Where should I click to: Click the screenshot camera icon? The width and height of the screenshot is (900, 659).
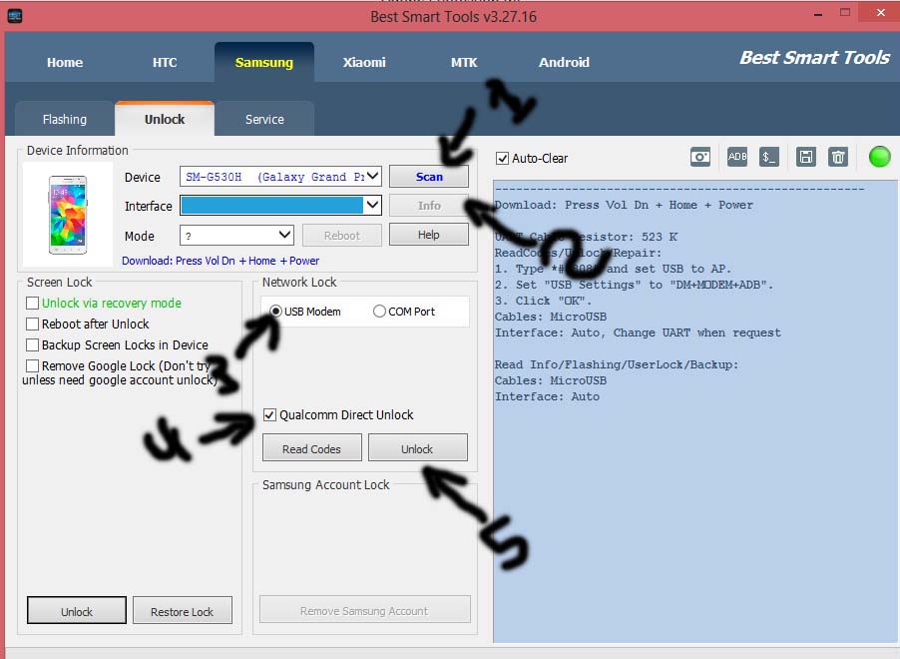(700, 157)
